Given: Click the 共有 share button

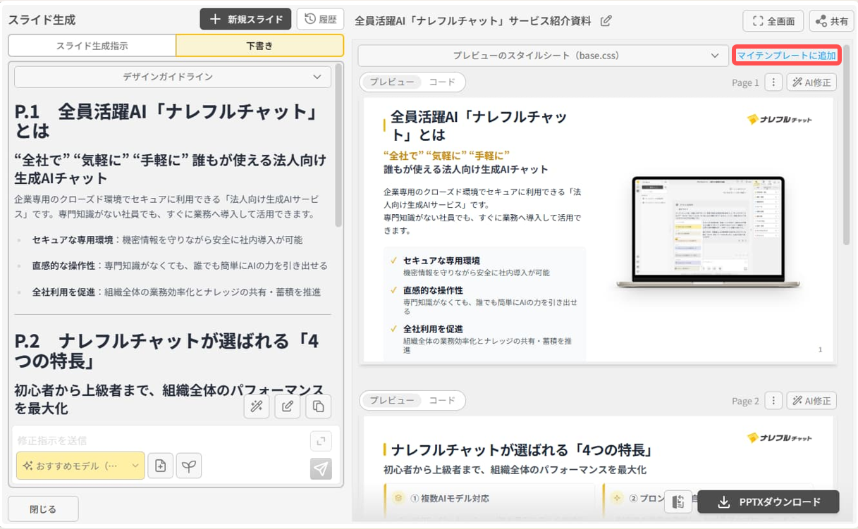Looking at the screenshot, I should (831, 21).
